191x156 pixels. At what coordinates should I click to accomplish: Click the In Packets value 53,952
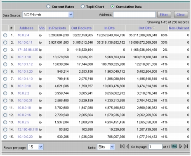tap(64, 130)
